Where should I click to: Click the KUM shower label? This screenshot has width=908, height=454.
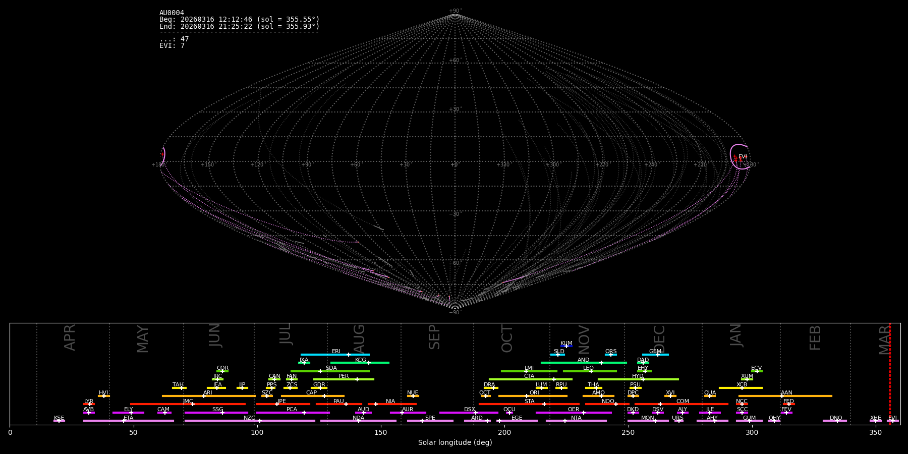[566, 344]
